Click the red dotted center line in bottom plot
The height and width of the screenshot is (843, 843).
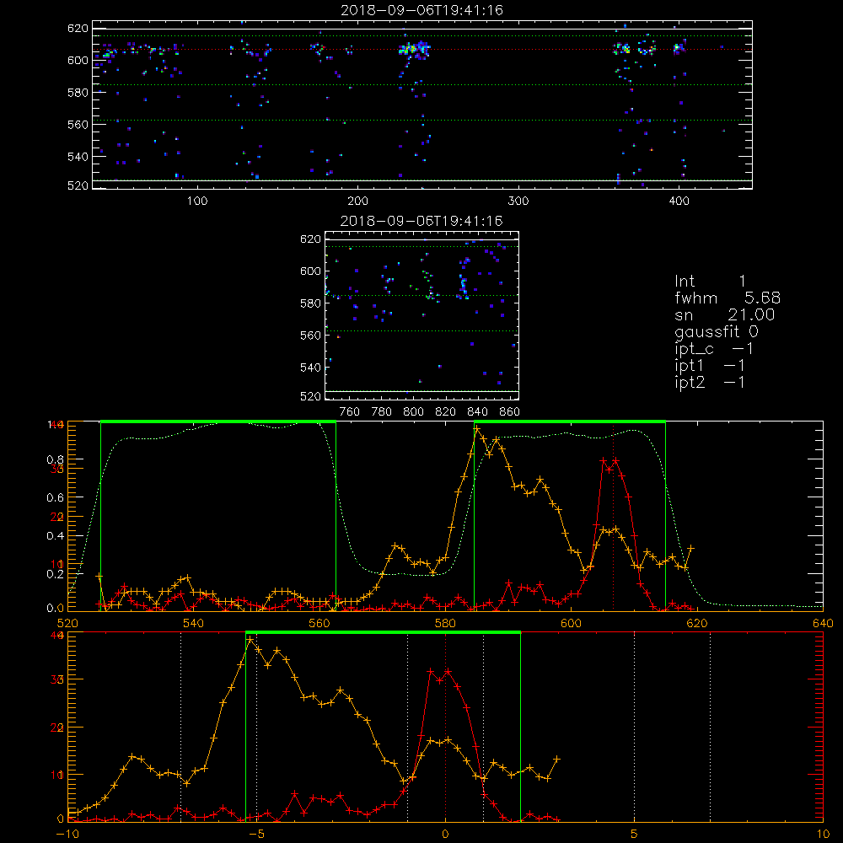(x=445, y=727)
